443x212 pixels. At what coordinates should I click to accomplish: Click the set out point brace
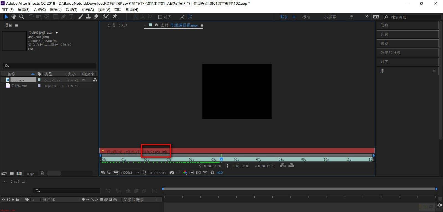click(228, 166)
